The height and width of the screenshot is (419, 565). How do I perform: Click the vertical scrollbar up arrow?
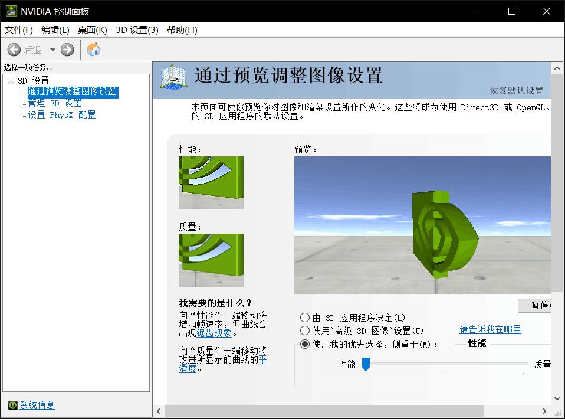557,68
